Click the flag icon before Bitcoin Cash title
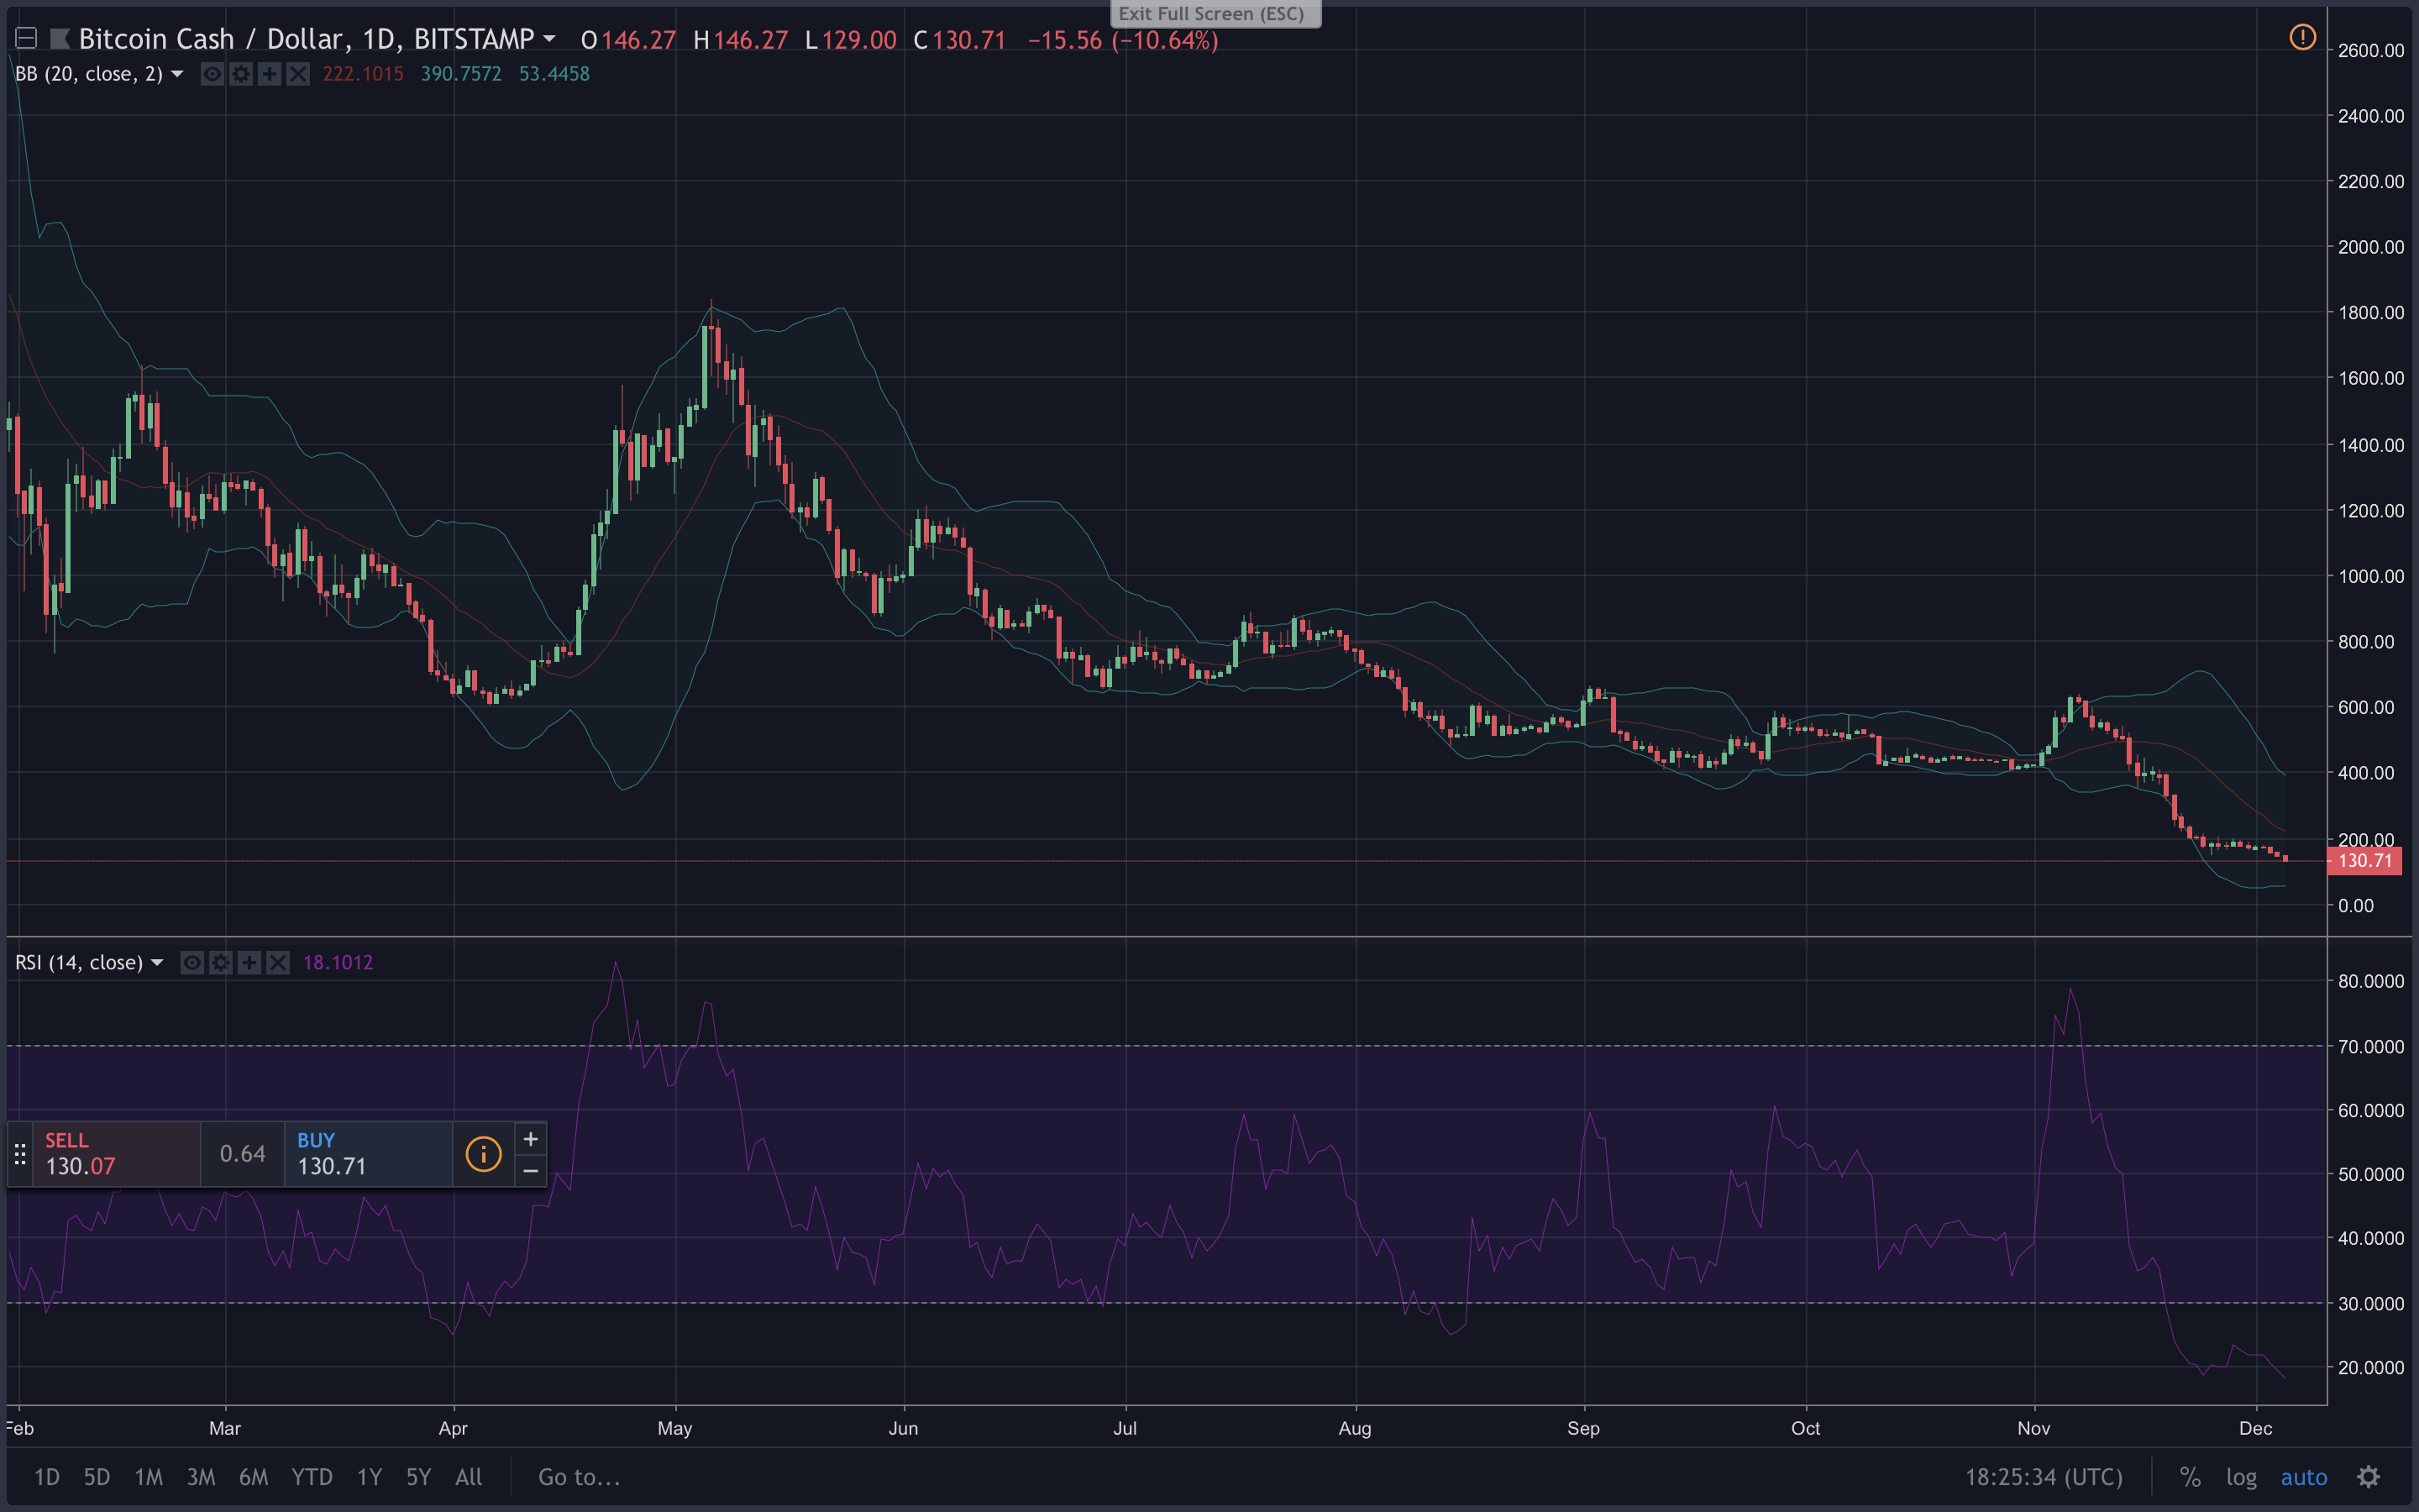 point(60,39)
